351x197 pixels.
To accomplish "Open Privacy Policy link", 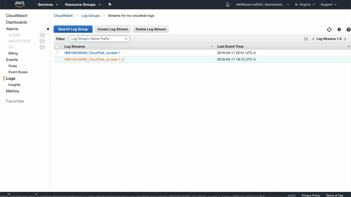I will pyautogui.click(x=311, y=195).
